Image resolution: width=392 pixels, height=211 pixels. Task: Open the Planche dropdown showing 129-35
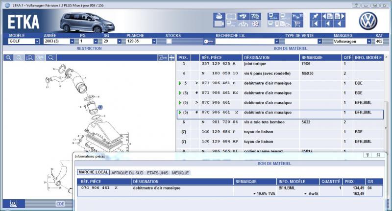point(154,41)
